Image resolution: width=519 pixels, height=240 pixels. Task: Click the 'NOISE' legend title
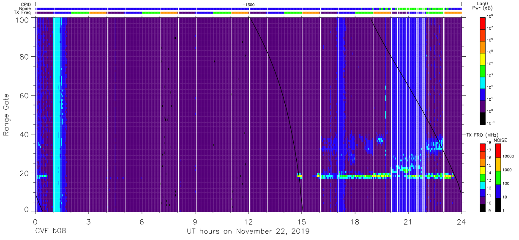[x=500, y=140]
